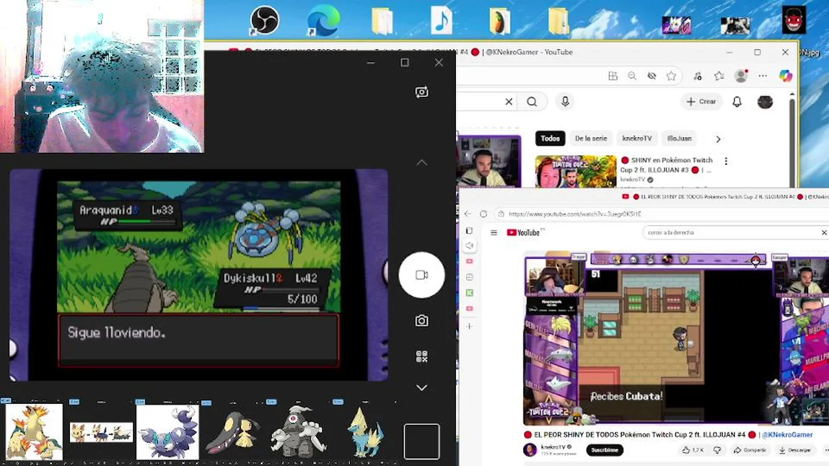Click the back YouTube page scrollbar
The height and width of the screenshot is (466, 829).
click(x=792, y=142)
